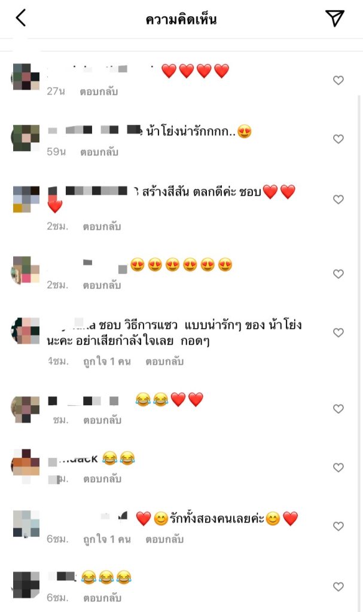Like the comment with four red hearts

338,81
